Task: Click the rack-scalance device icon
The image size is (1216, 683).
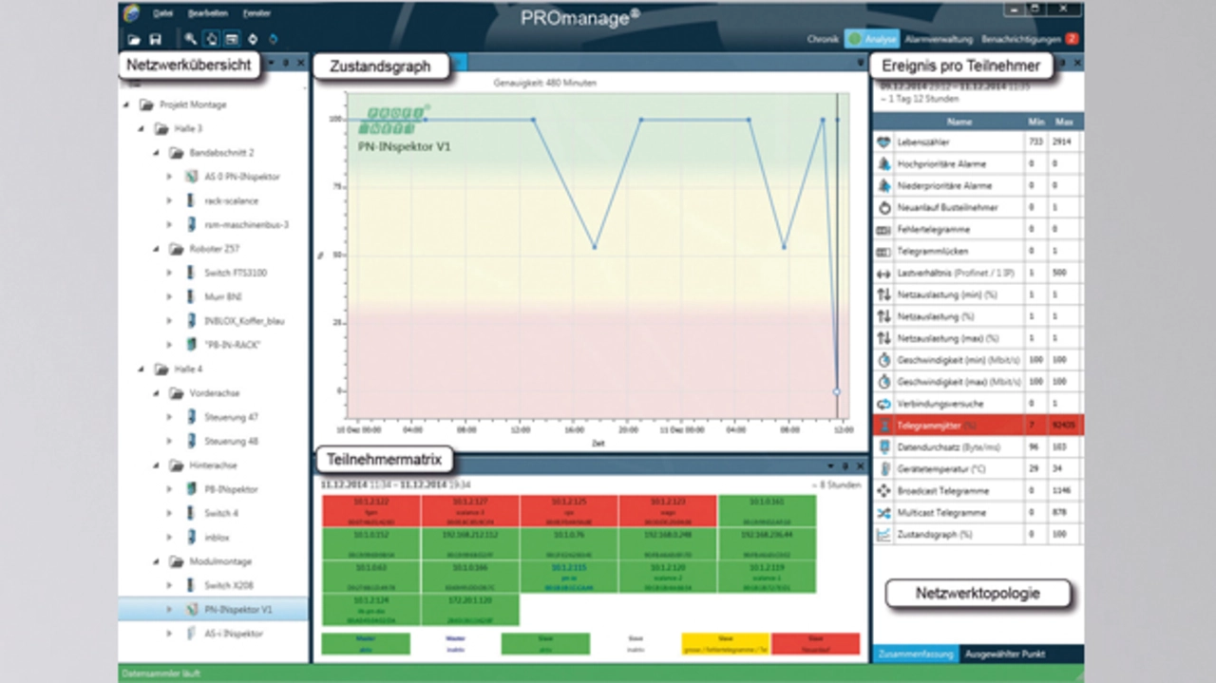Action: [191, 200]
